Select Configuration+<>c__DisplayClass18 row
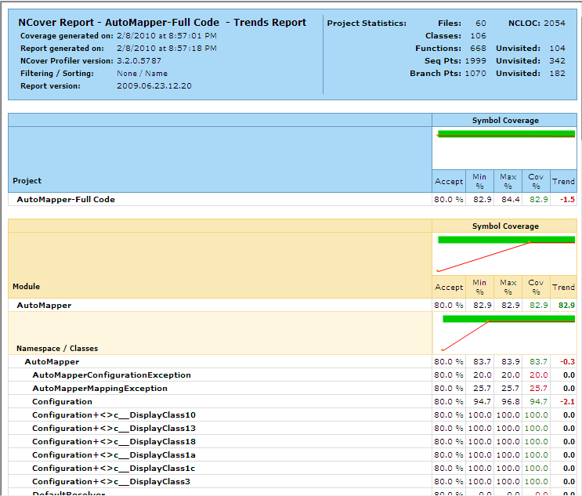Viewport: 582px width, 496px height. (x=114, y=442)
